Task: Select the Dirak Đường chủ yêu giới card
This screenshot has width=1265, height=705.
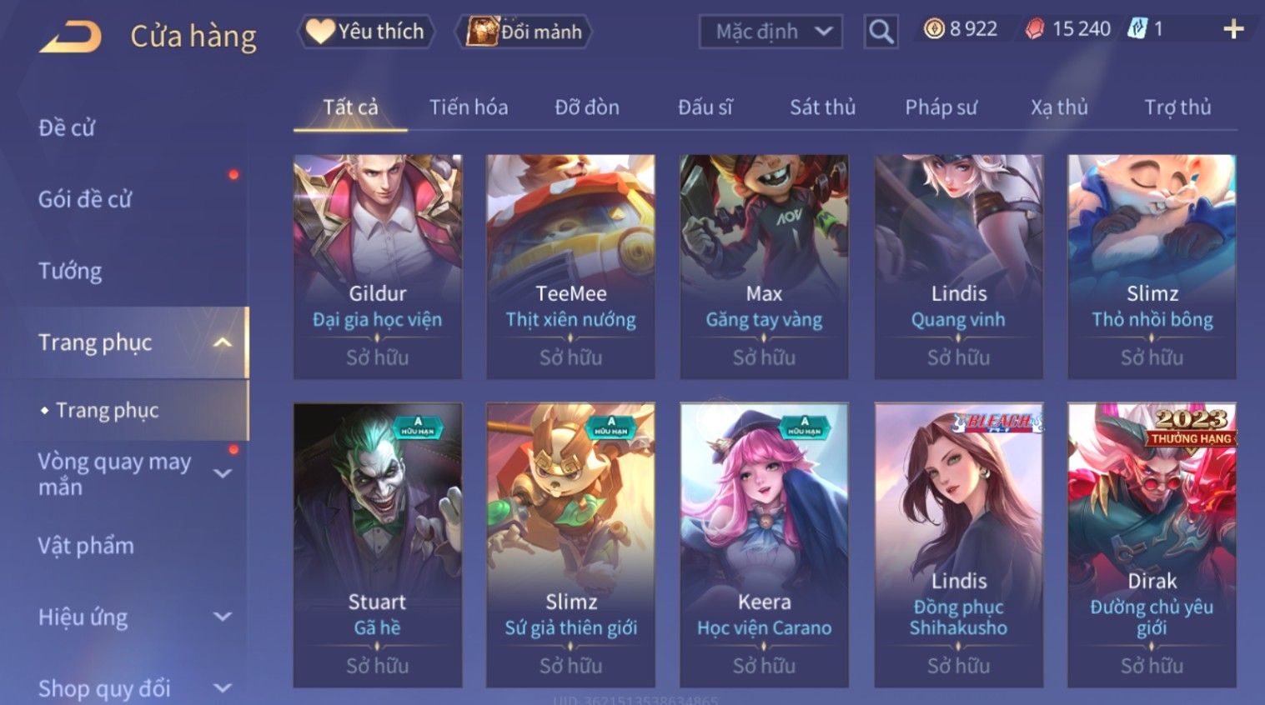Action: pyautogui.click(x=1152, y=545)
